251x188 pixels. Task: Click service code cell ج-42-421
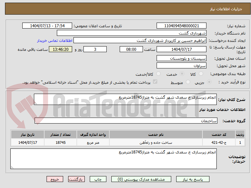[219, 142]
